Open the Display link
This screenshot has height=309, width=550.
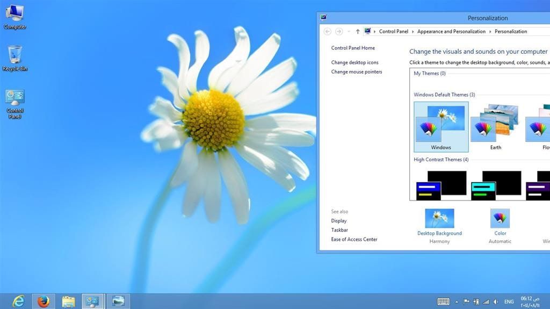pos(338,220)
